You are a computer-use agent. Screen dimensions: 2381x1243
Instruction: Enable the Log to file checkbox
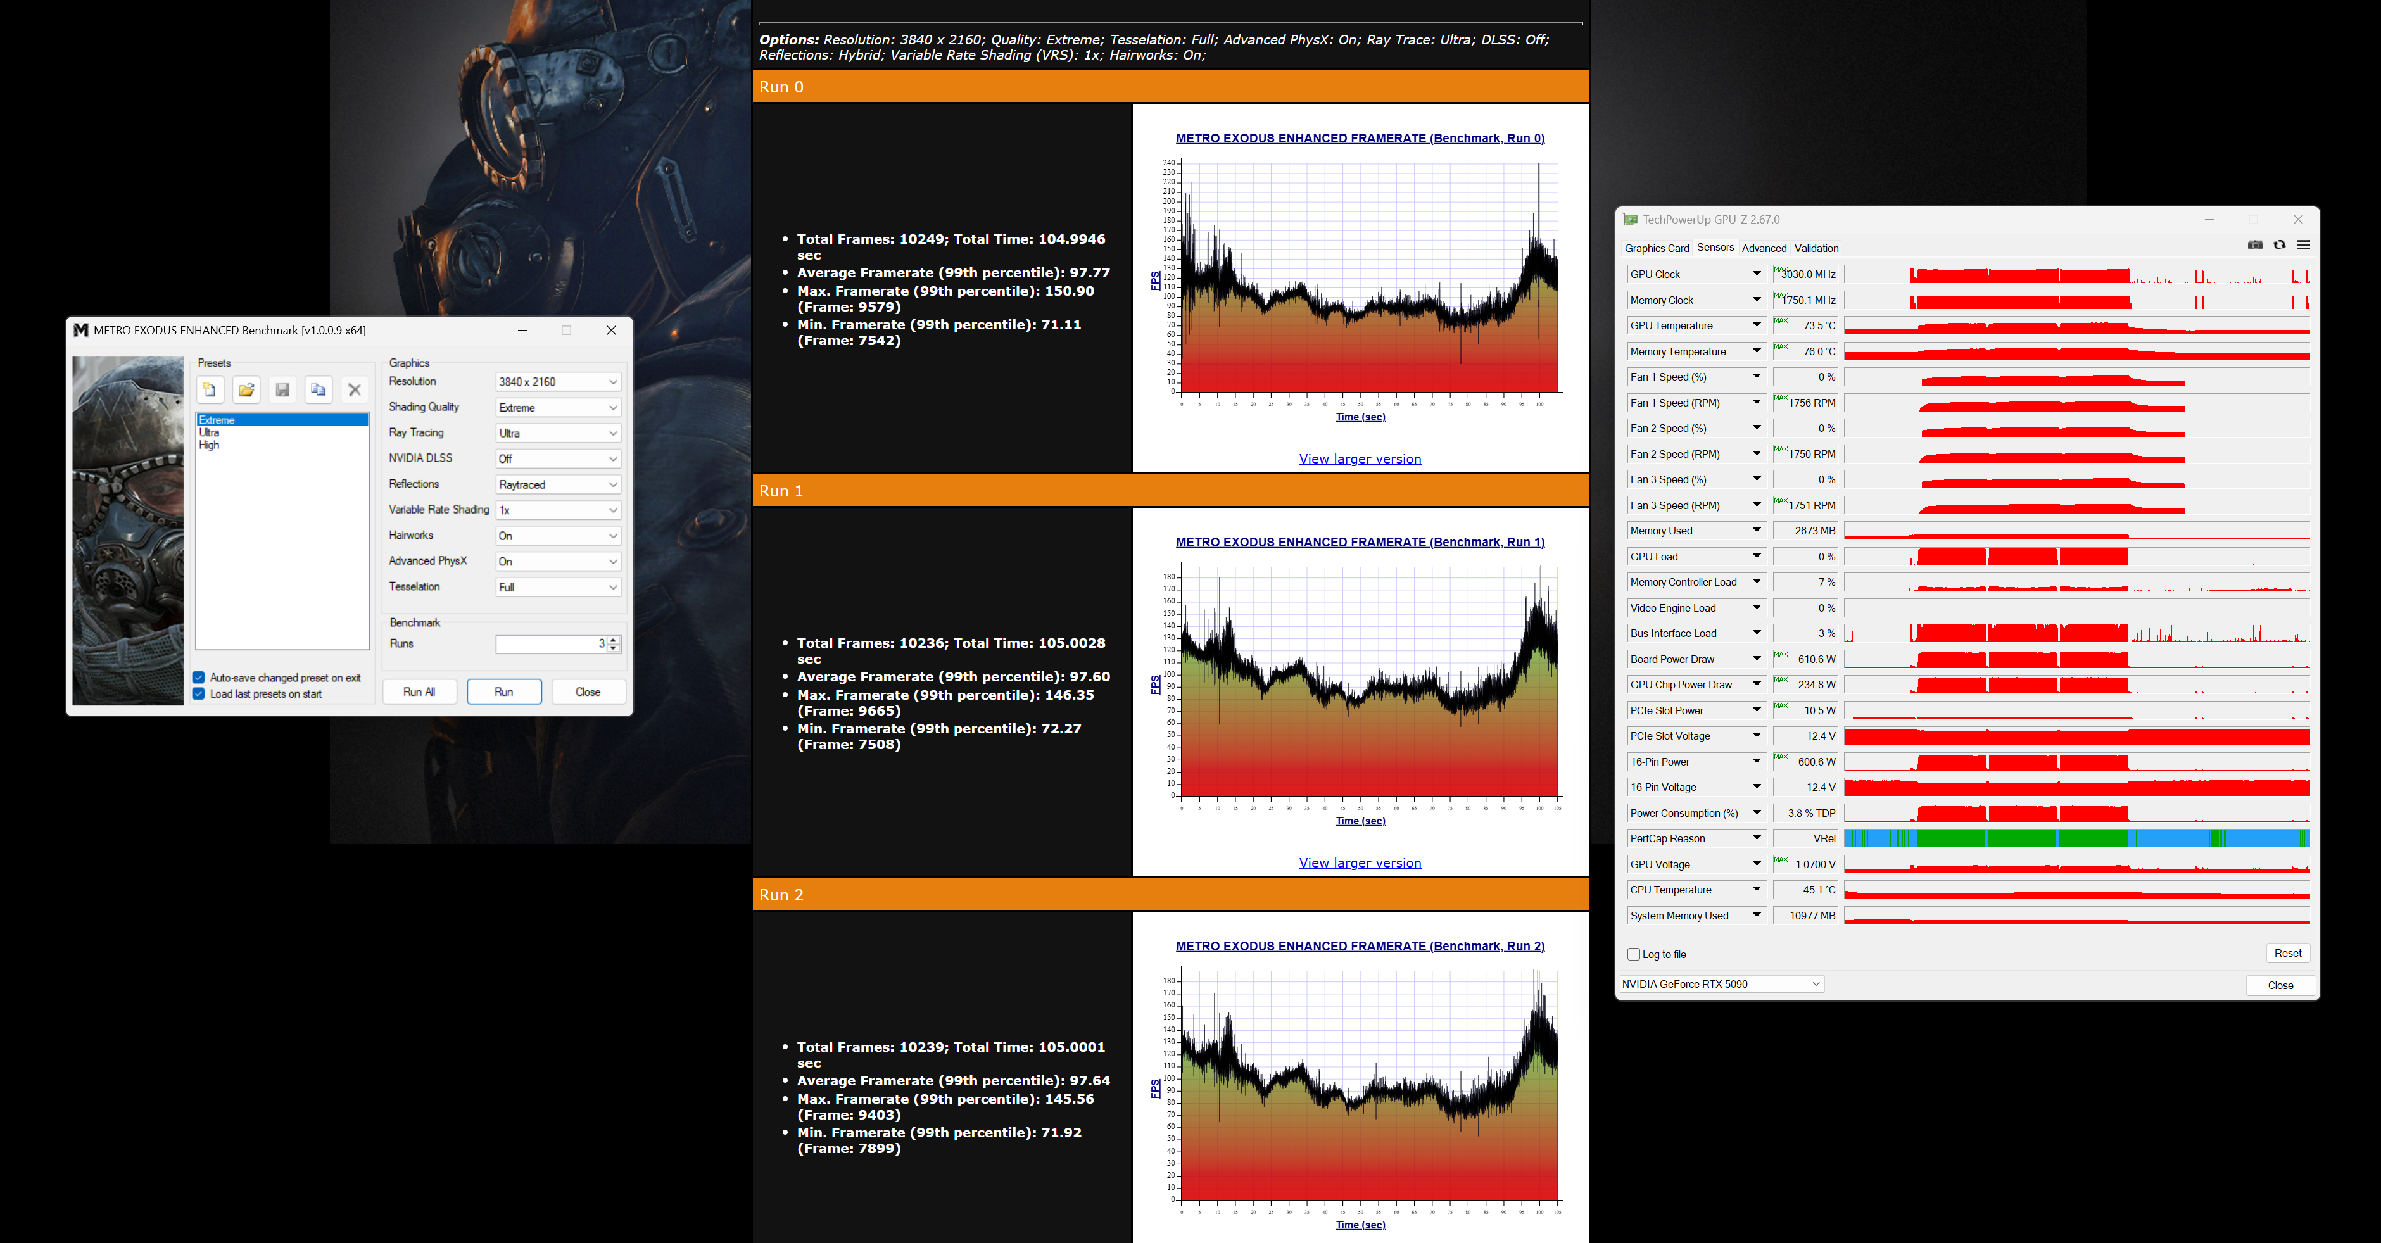point(1633,955)
